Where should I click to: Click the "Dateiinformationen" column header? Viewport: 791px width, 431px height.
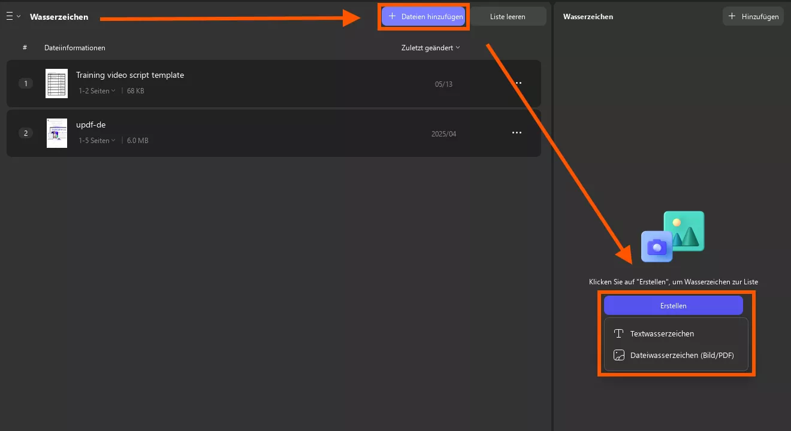coord(75,48)
